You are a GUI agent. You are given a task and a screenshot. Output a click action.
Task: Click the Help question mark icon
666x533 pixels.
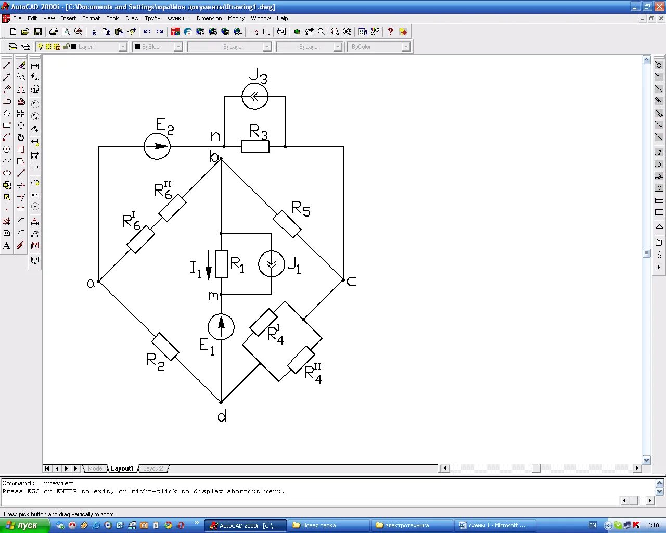pos(390,32)
